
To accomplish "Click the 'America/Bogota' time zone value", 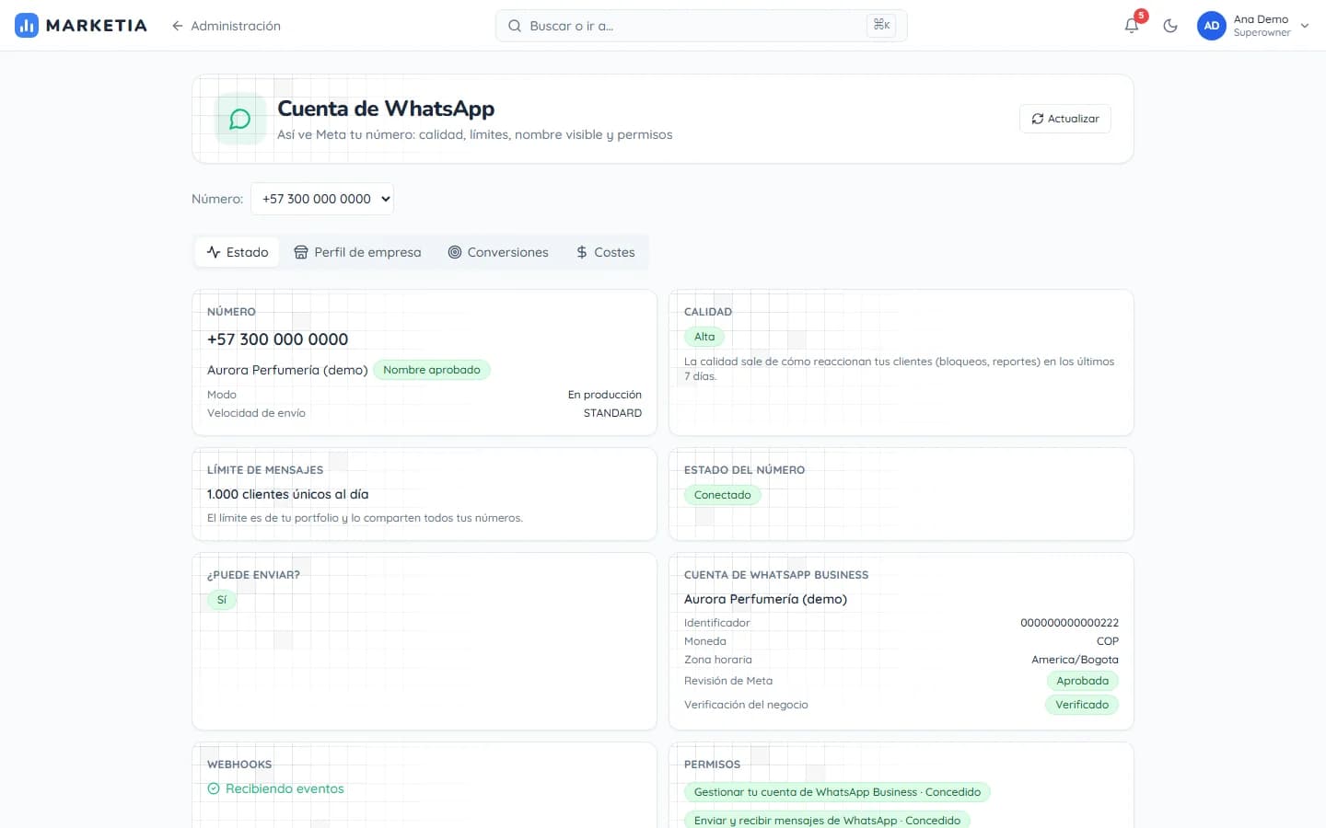I will coord(1075,660).
